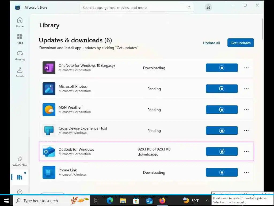Open What's New in sidebar

click(20, 161)
